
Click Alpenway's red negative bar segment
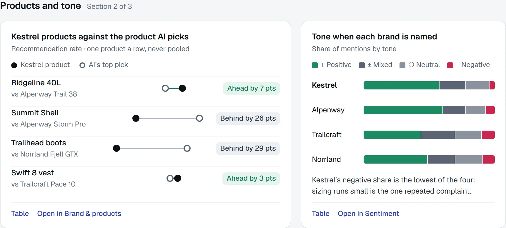490,110
